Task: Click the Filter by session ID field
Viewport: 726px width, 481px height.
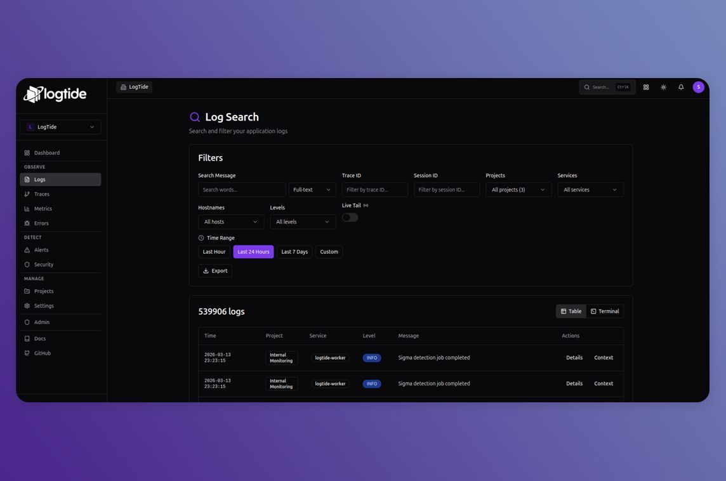Action: coord(447,190)
